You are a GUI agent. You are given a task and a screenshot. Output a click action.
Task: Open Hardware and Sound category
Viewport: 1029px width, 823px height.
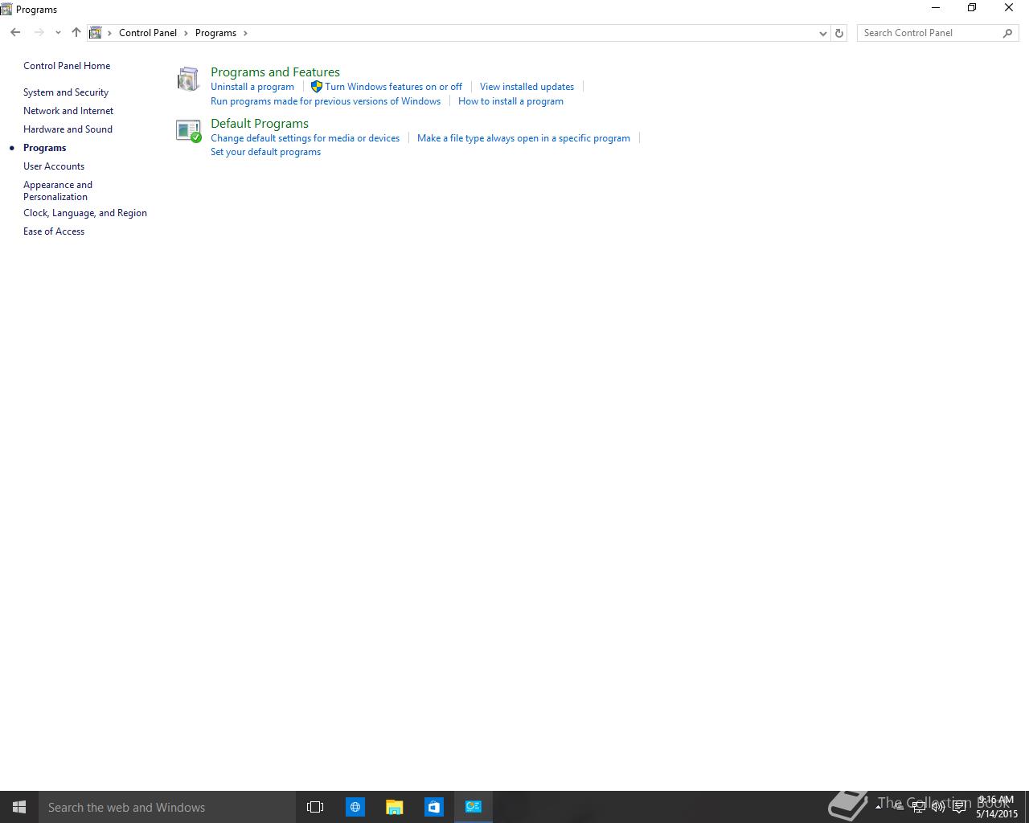coord(68,129)
